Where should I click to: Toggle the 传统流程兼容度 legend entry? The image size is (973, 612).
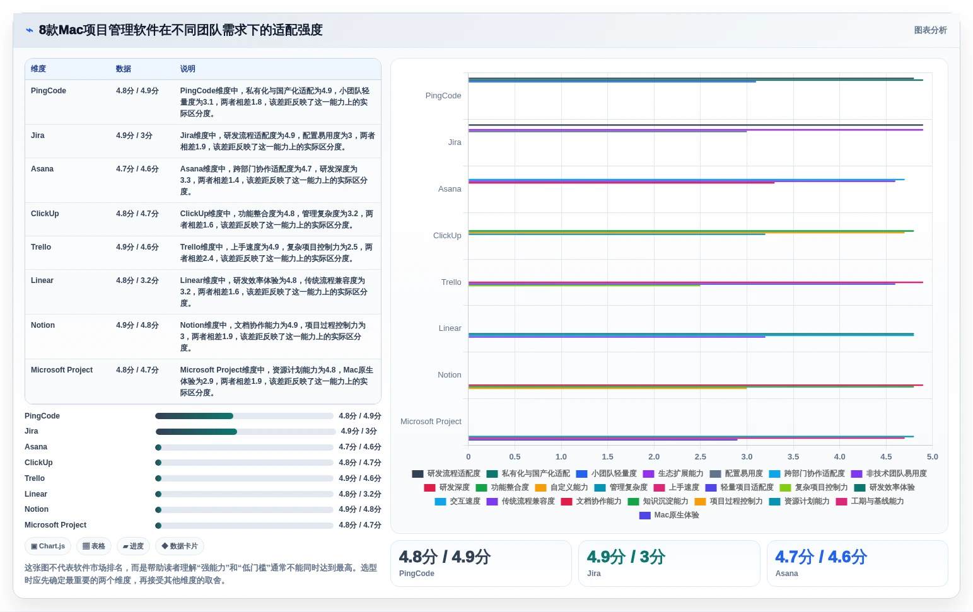tap(521, 501)
